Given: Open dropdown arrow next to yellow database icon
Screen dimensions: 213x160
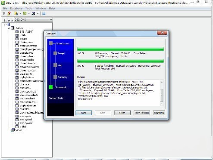Looking at the screenshot, I should click(20, 13).
